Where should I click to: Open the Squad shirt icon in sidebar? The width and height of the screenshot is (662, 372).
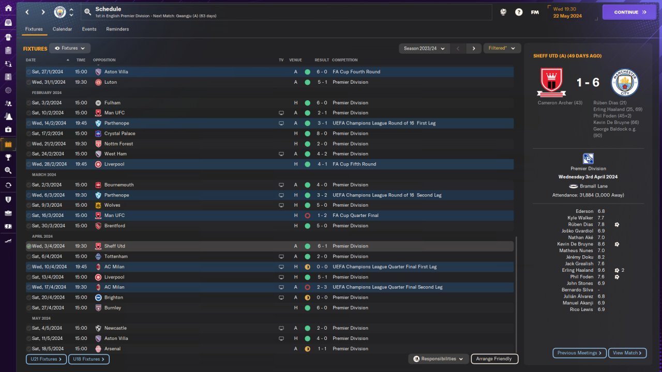(x=8, y=37)
